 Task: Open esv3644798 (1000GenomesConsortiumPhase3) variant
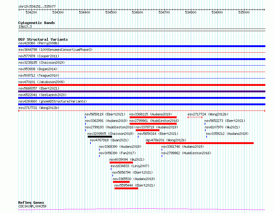tap(55, 50)
